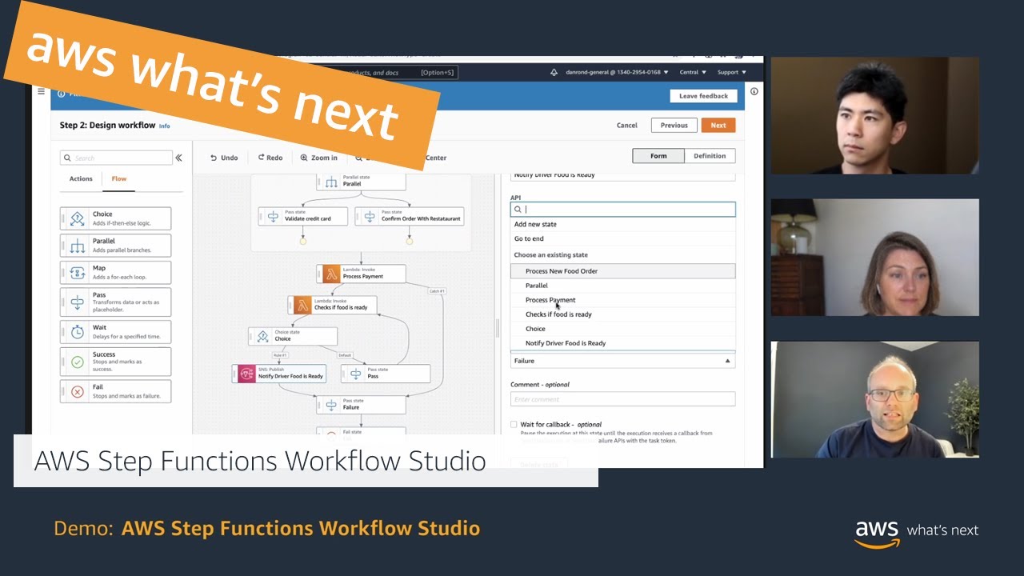Open the Failure dropdown arrow
Image resolution: width=1024 pixels, height=576 pixels.
(x=727, y=361)
